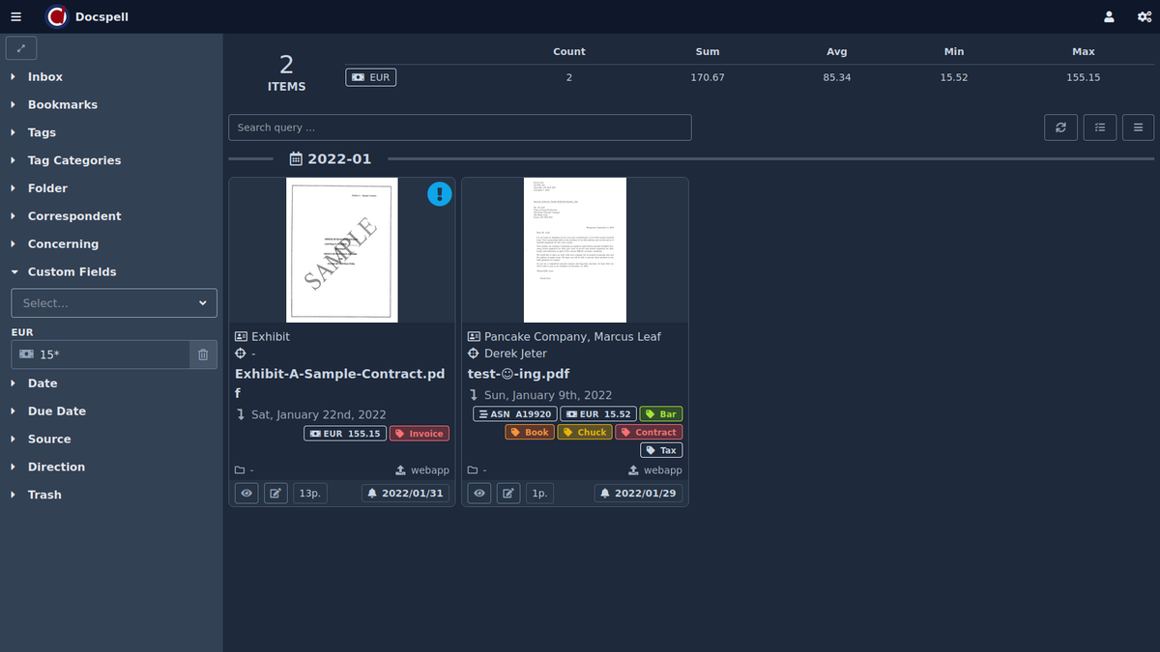Open the hamburger main menu
This screenshot has width=1160, height=652.
pyautogui.click(x=15, y=16)
